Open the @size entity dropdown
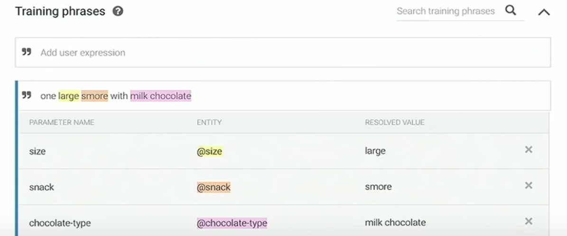Screen dimensions: 567x236 click(x=209, y=151)
